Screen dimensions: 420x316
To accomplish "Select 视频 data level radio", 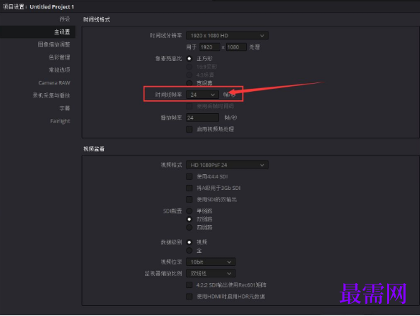I will [190, 242].
